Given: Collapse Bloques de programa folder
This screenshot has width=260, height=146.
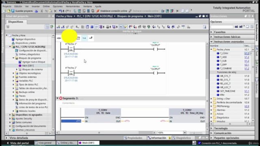Looking at the screenshot, I should pos(13,58).
